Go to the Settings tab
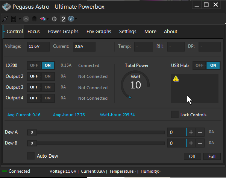Viewport: 226px width, 178px height. [x=127, y=32]
